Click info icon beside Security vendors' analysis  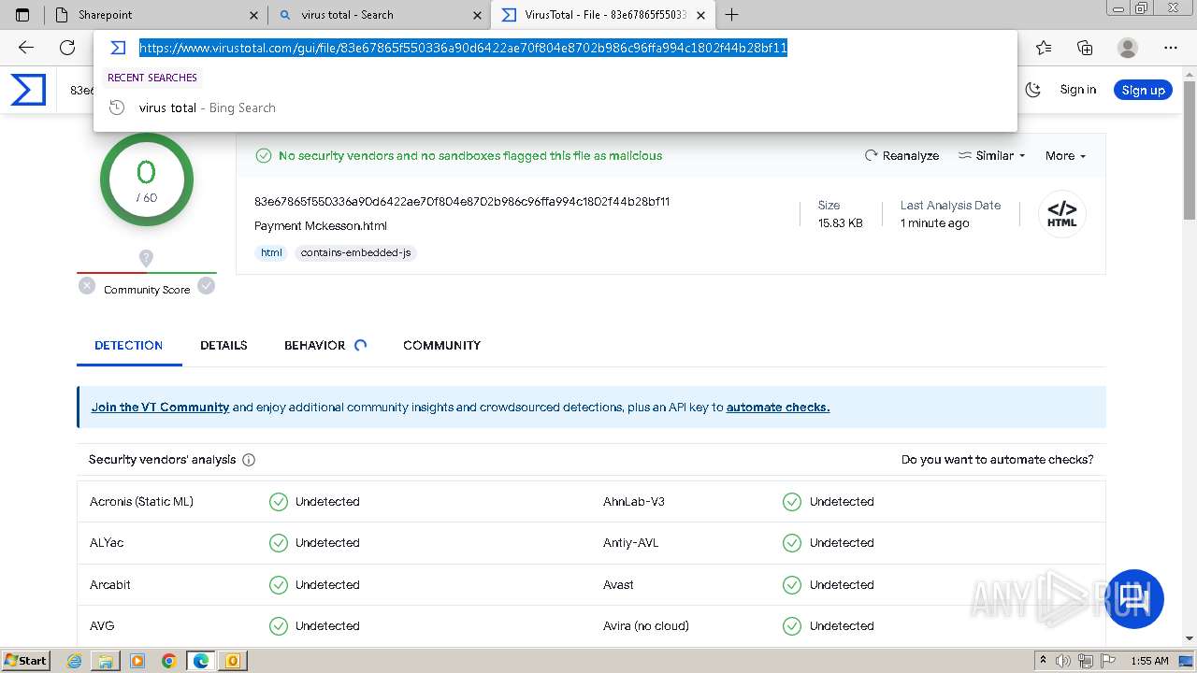249,460
